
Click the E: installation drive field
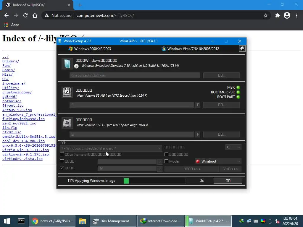click(x=132, y=134)
